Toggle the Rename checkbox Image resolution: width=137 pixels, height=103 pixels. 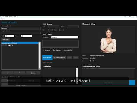(x=44, y=50)
